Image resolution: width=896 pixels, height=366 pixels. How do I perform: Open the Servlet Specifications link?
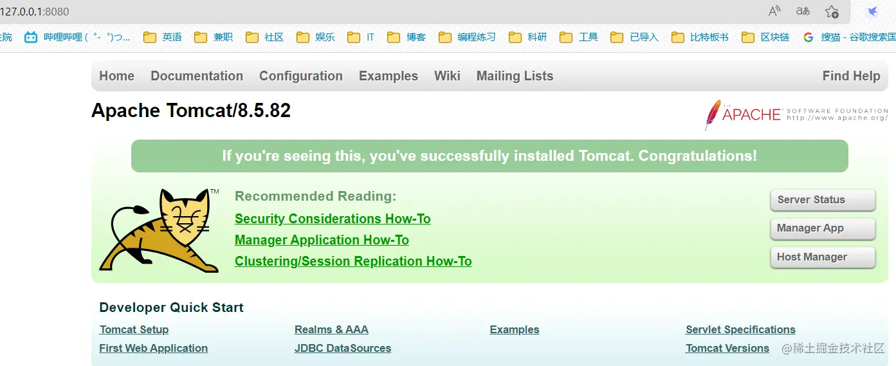pos(740,329)
